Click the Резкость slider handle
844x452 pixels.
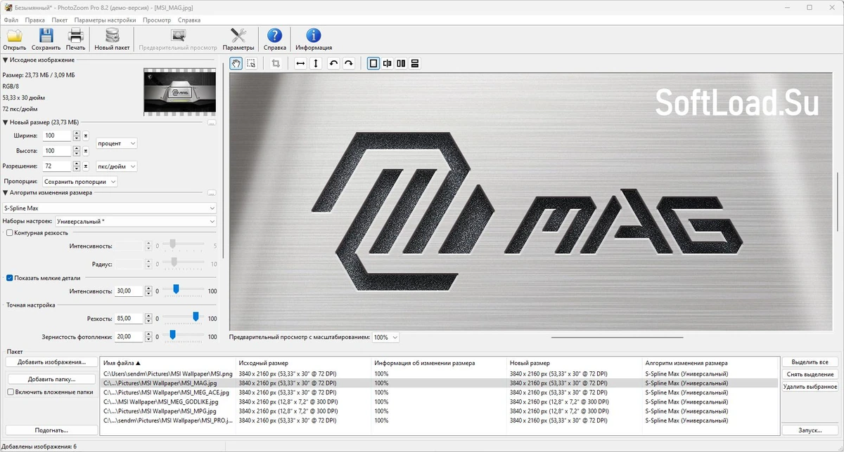(196, 317)
